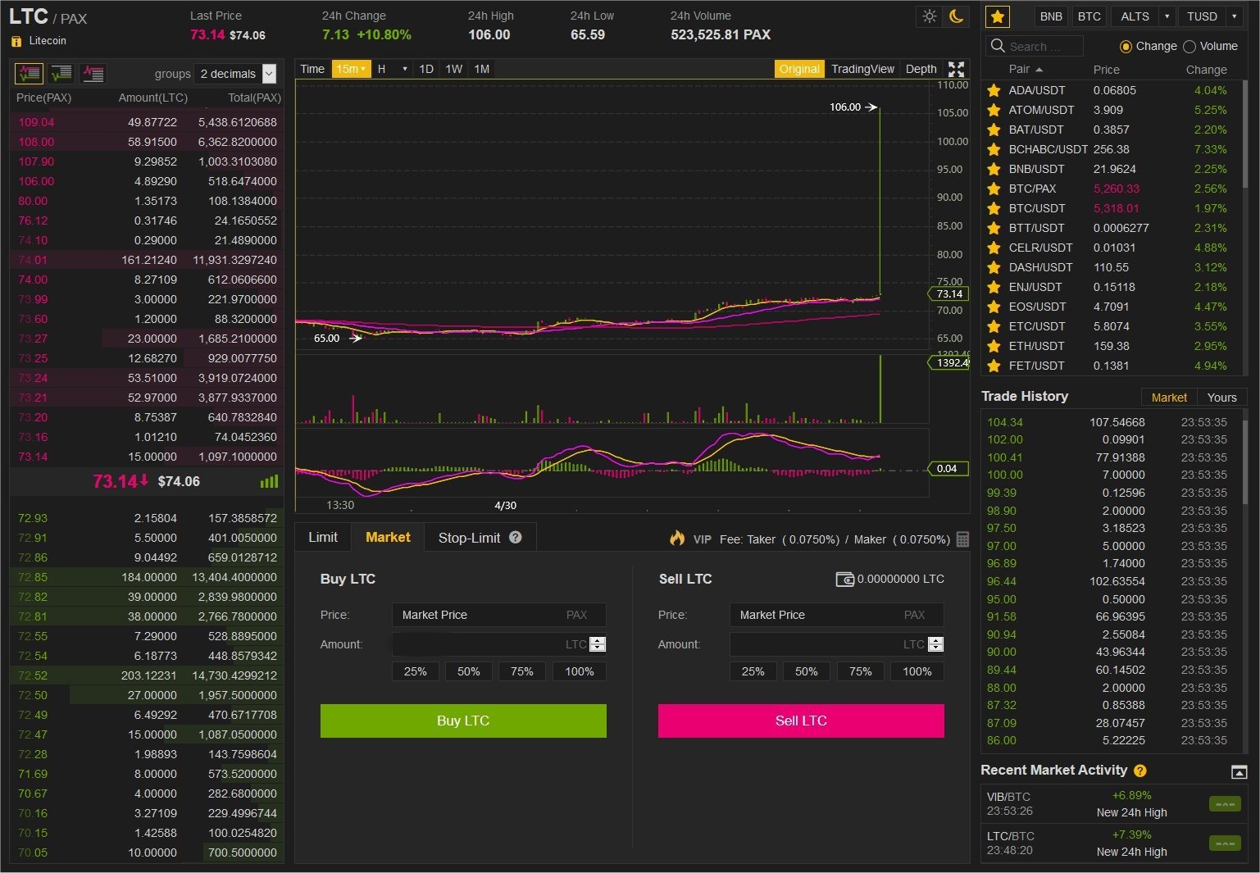The image size is (1260, 873).
Task: Switch to light theme sun icon
Action: click(x=929, y=16)
